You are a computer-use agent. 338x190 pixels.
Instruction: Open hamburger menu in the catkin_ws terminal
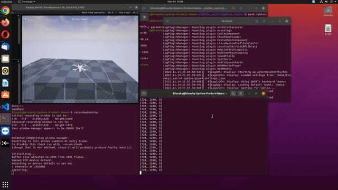coord(241,8)
